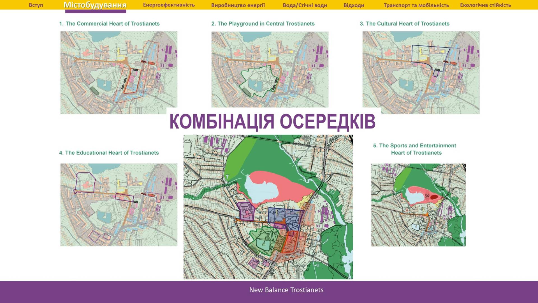Viewport: 538px width, 303px height.
Task: Click the Educational Heart map thumbnail
Action: tap(119, 205)
